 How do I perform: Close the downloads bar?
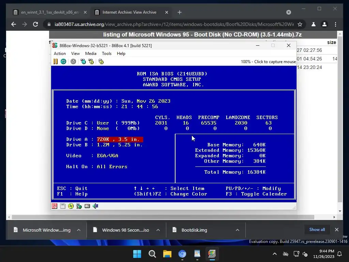tap(337, 230)
